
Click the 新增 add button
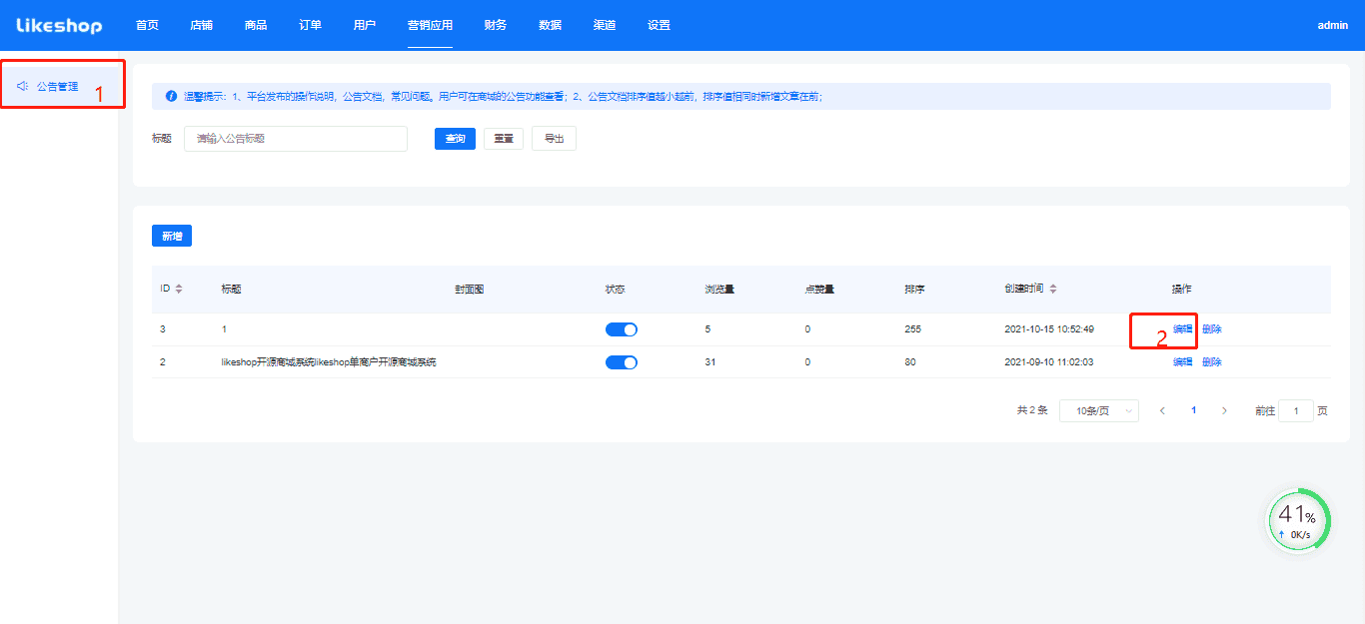coord(172,236)
